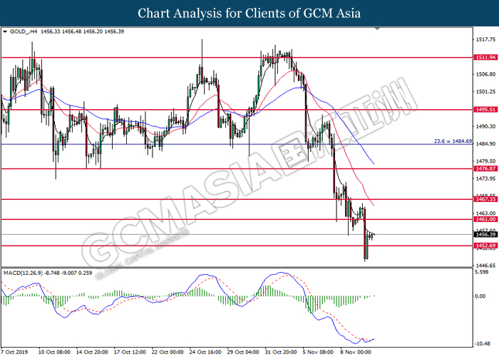The width and height of the screenshot is (499, 357).
Task: Click the MACD scale value 0.00
Action: 480,296
